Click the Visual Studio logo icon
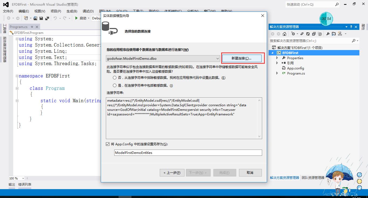The image size is (368, 198). pos(6,5)
